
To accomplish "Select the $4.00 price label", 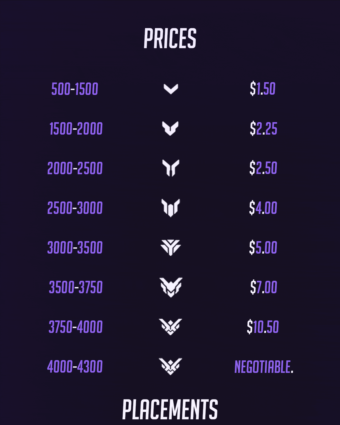I will click(x=263, y=208).
